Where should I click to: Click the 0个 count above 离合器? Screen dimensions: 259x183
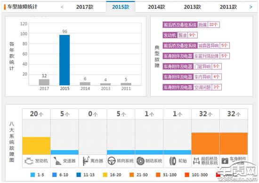click(93, 114)
